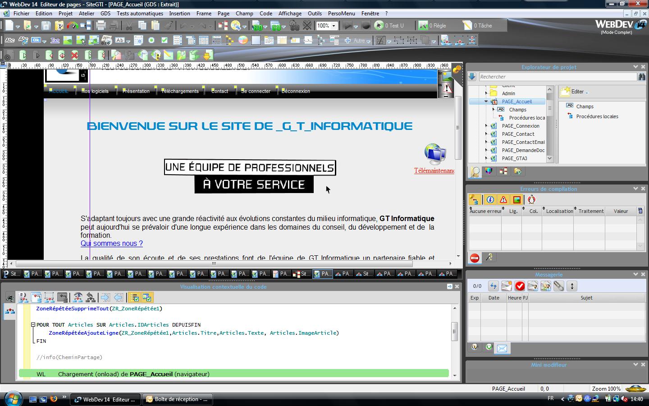Click the Télémaintenance link

click(x=434, y=171)
